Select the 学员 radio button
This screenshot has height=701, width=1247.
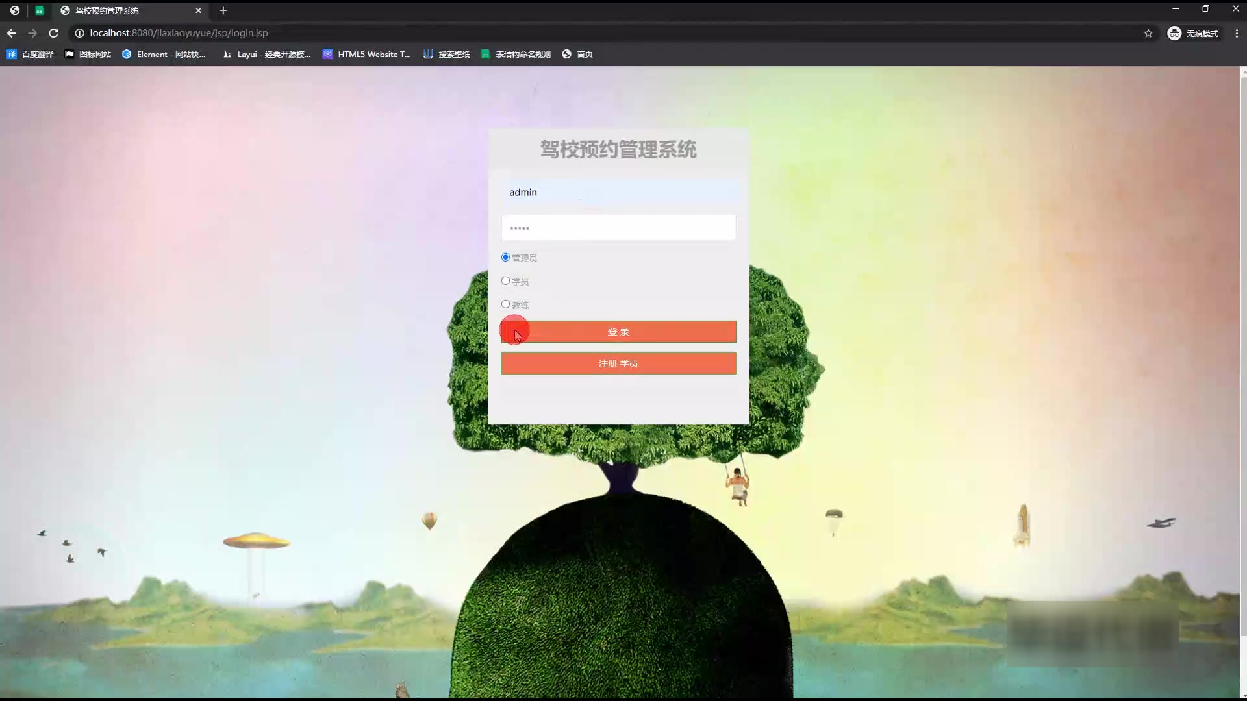pos(505,281)
